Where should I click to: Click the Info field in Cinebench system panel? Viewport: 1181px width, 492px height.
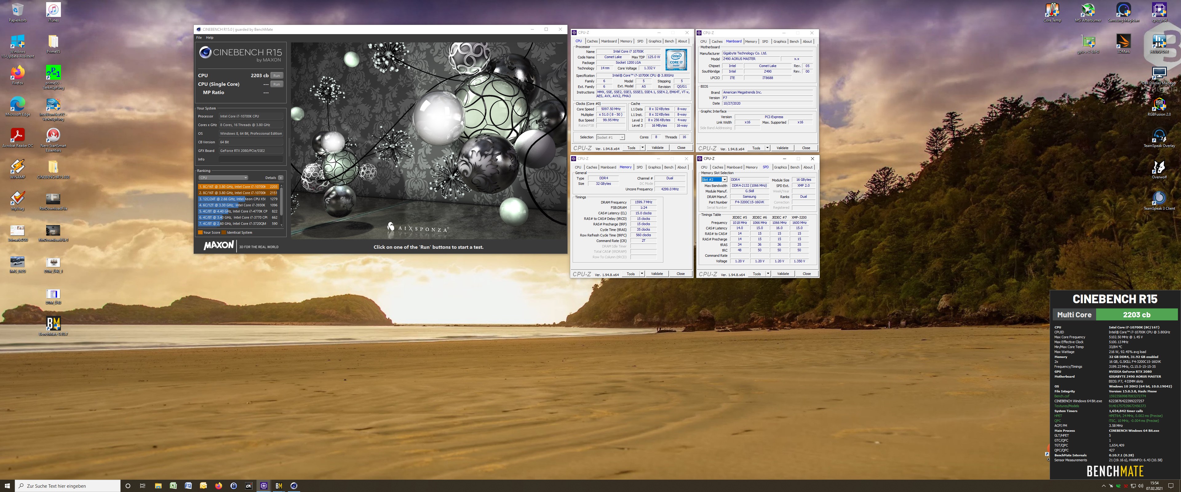[251, 159]
